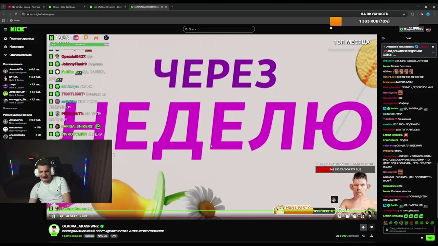
Task: Enter fullscreen in the video player
Action: point(362,216)
